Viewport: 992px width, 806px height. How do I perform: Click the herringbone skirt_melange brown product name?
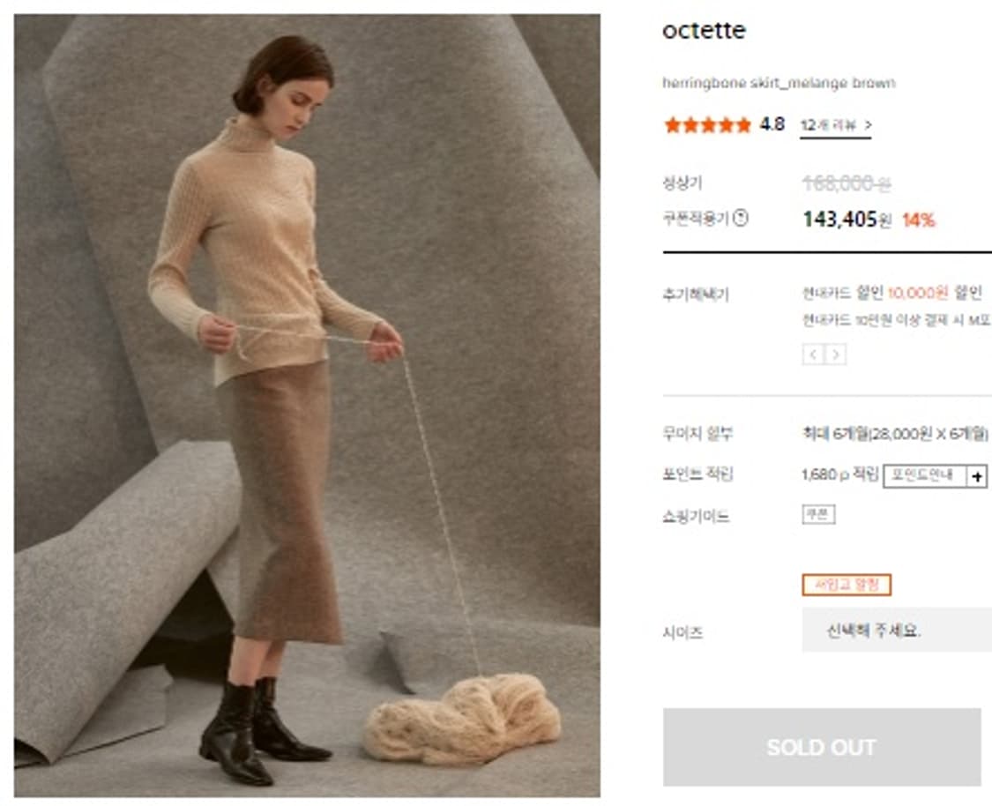[x=779, y=83]
